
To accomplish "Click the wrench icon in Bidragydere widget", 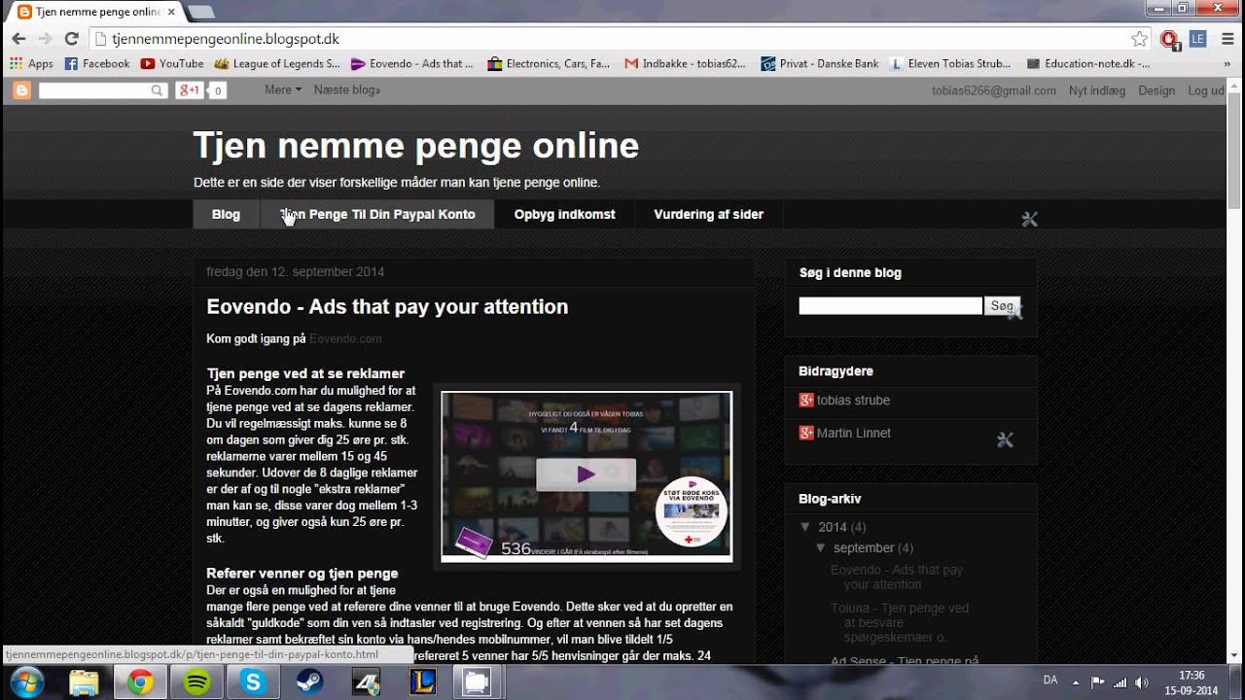I will click(1006, 440).
